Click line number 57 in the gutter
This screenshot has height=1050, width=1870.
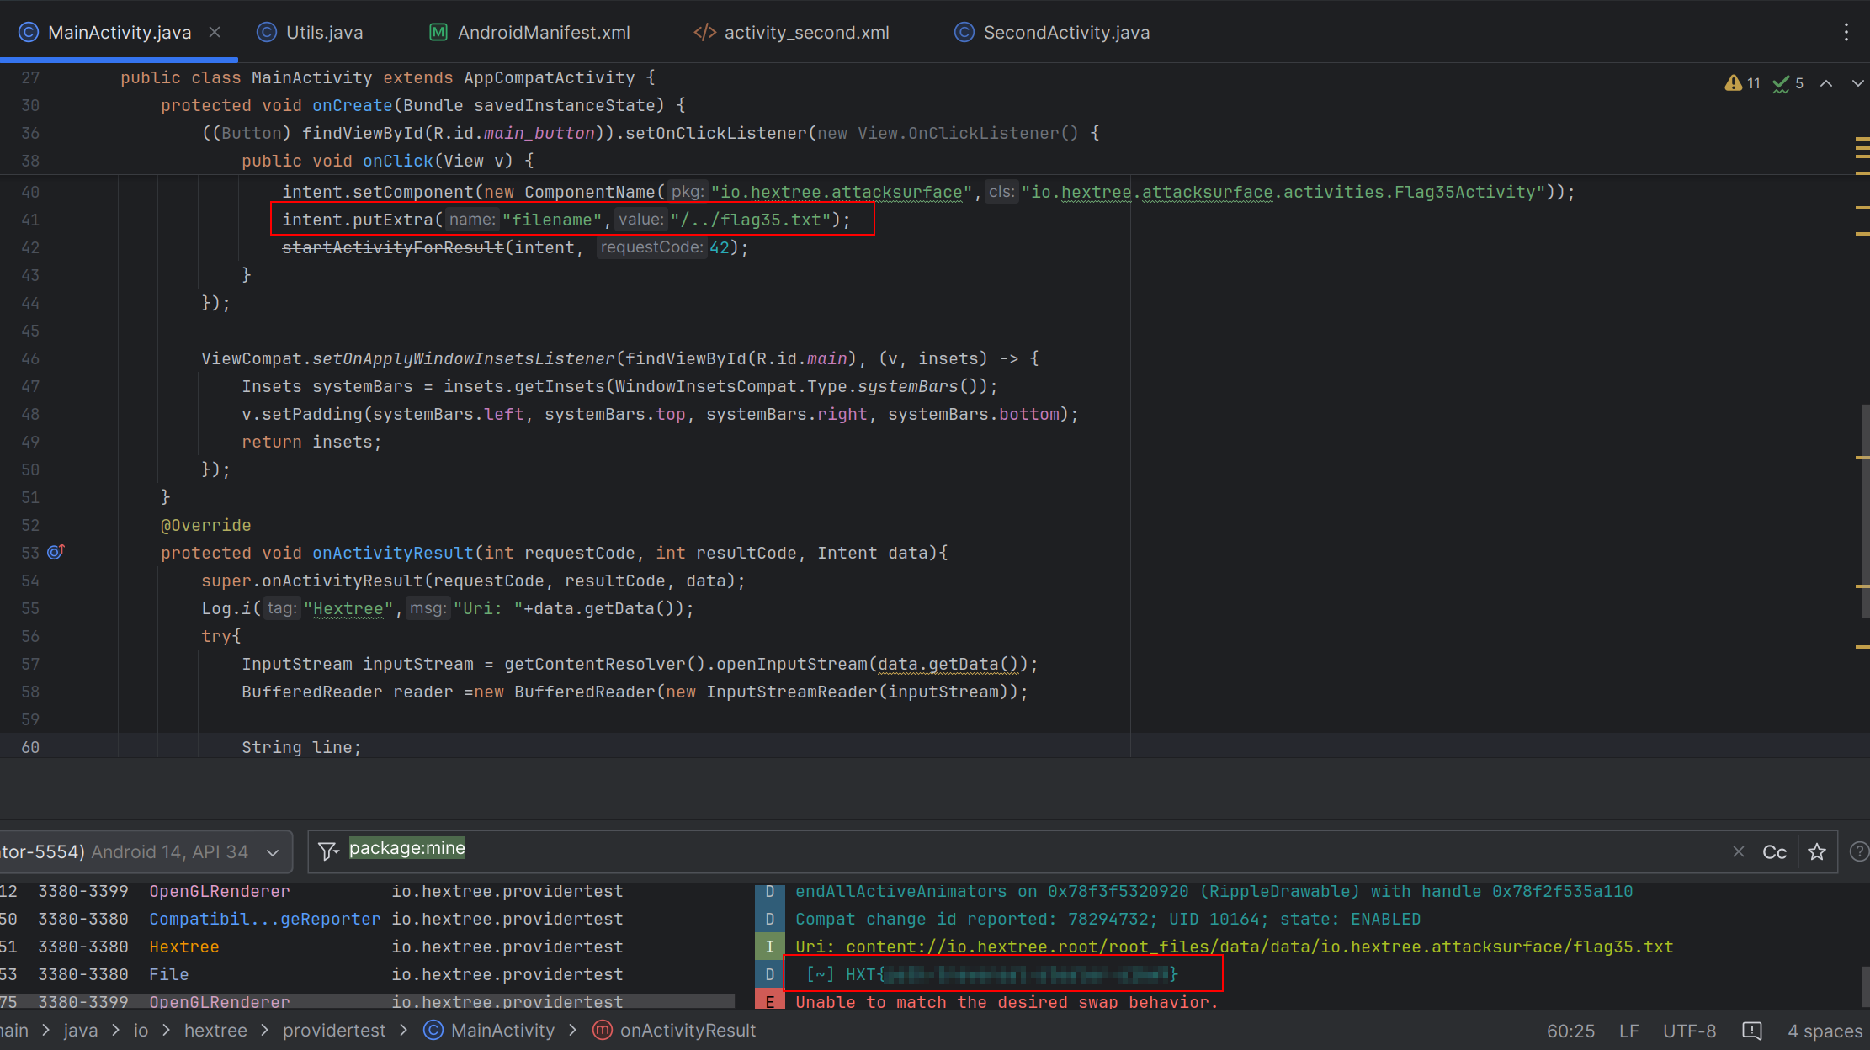click(x=30, y=664)
